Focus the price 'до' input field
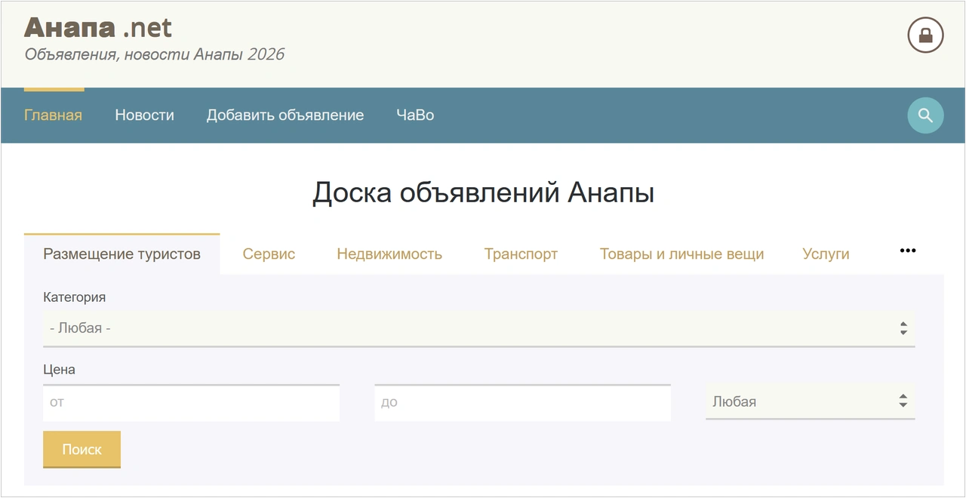966x498 pixels. coord(522,403)
